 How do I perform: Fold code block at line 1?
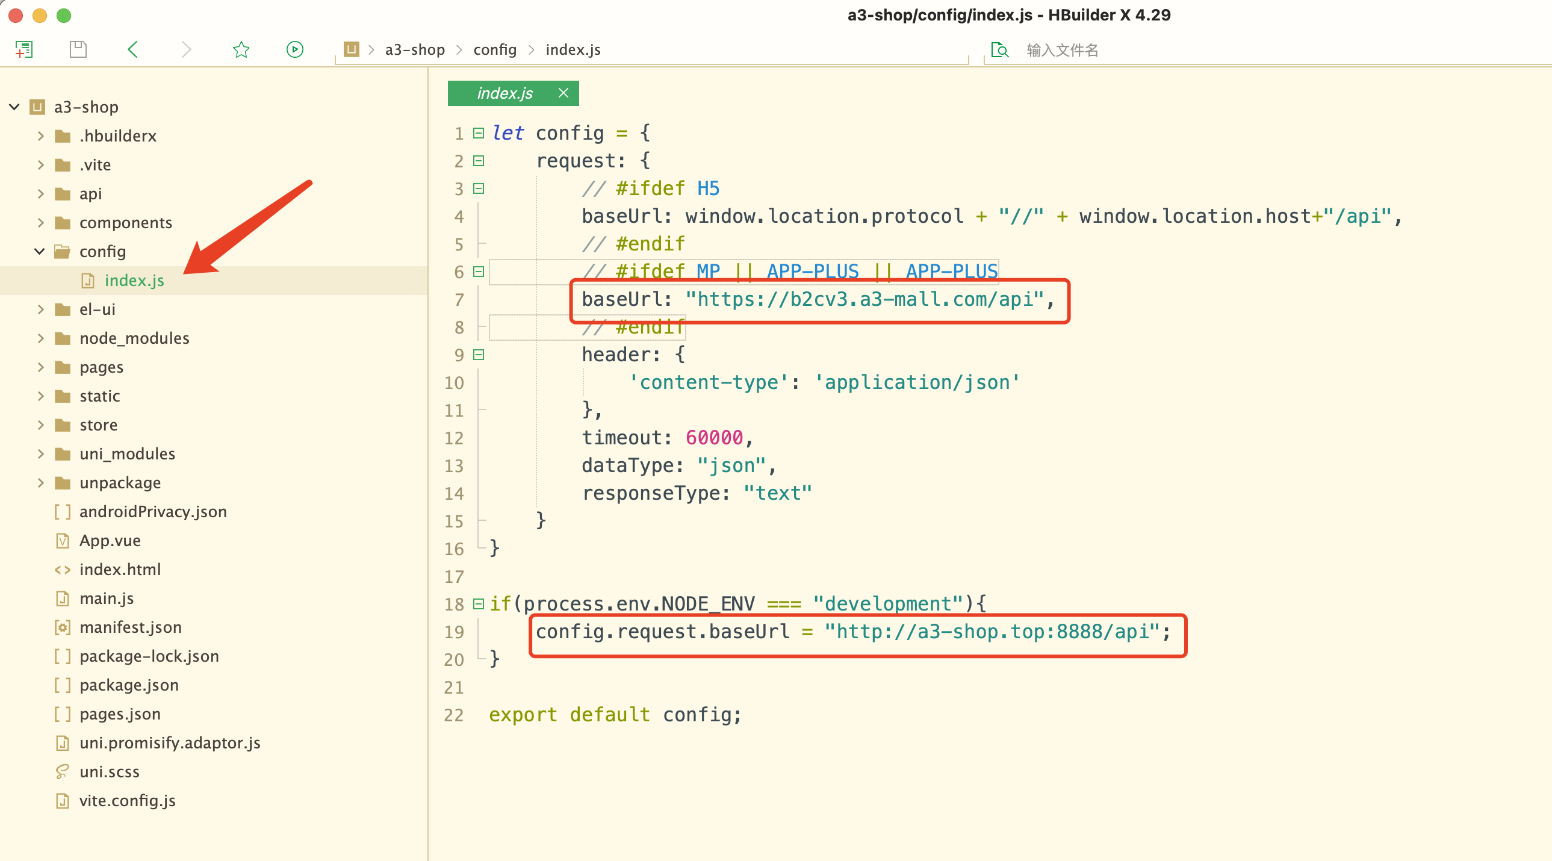[479, 133]
